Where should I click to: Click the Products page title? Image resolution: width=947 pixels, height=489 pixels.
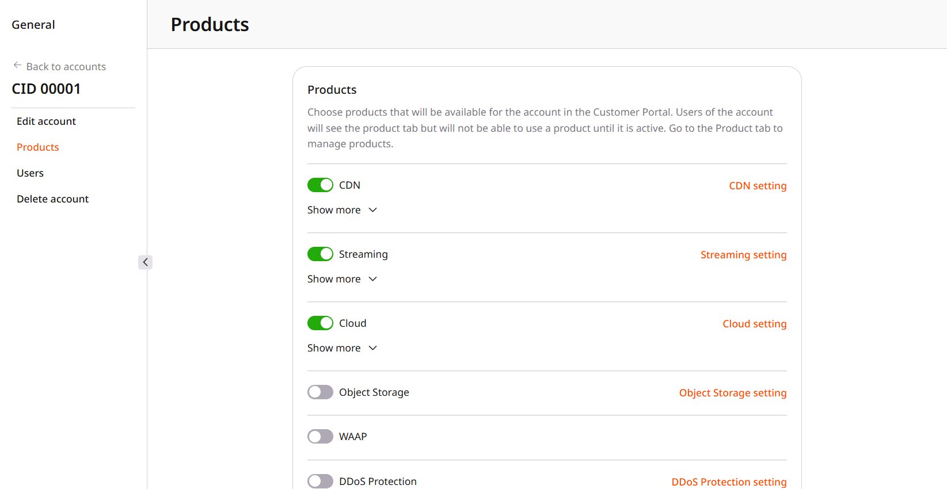coord(210,25)
